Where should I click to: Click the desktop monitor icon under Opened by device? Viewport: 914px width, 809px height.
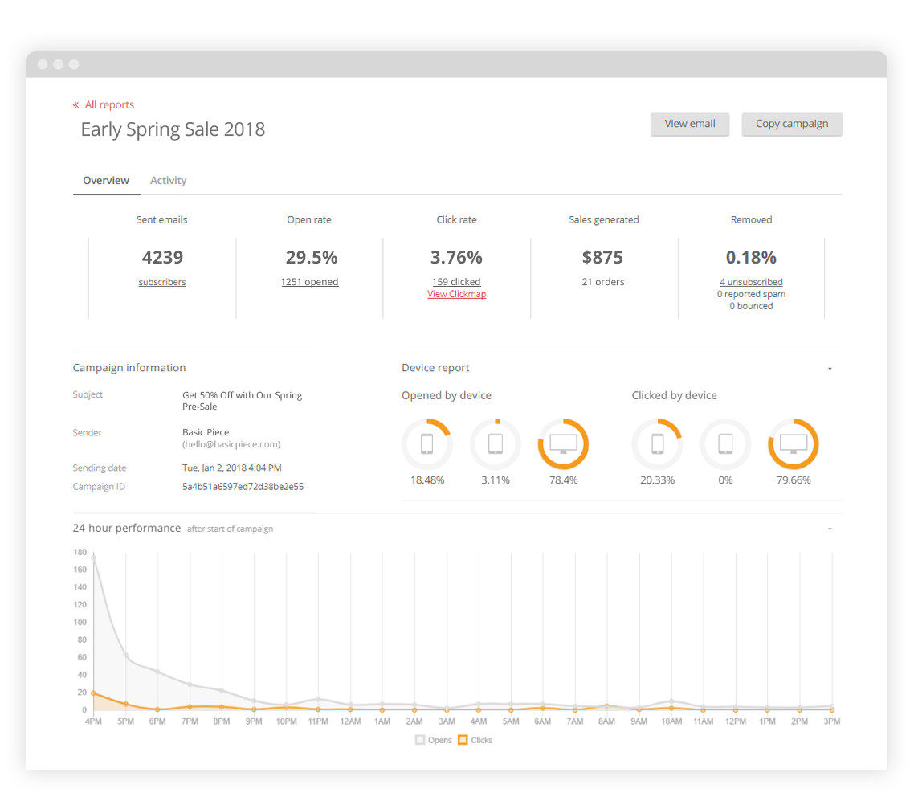click(x=563, y=443)
